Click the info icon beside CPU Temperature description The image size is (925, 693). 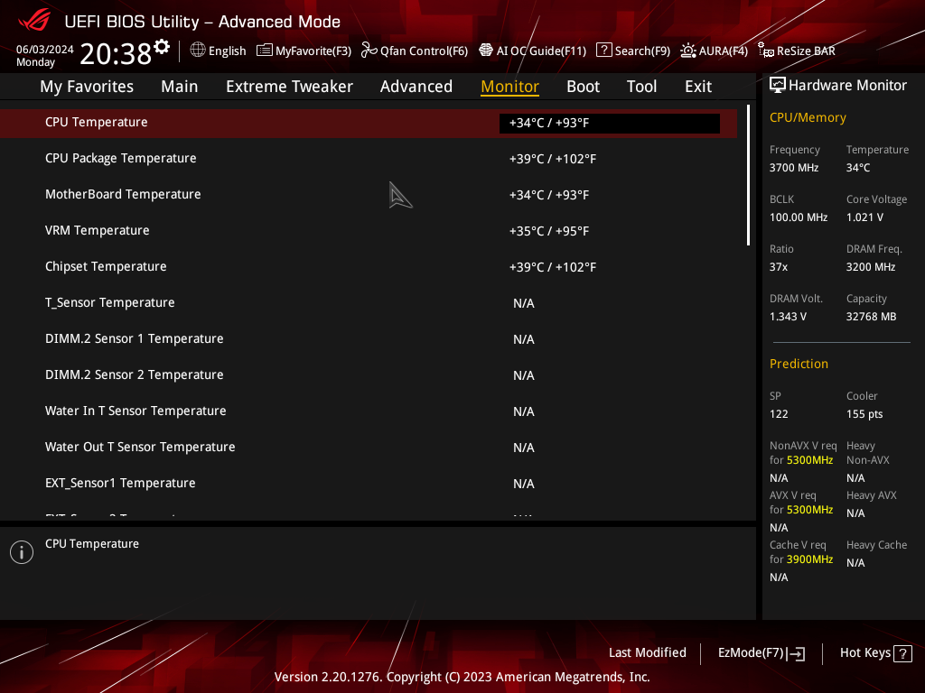tap(21, 551)
